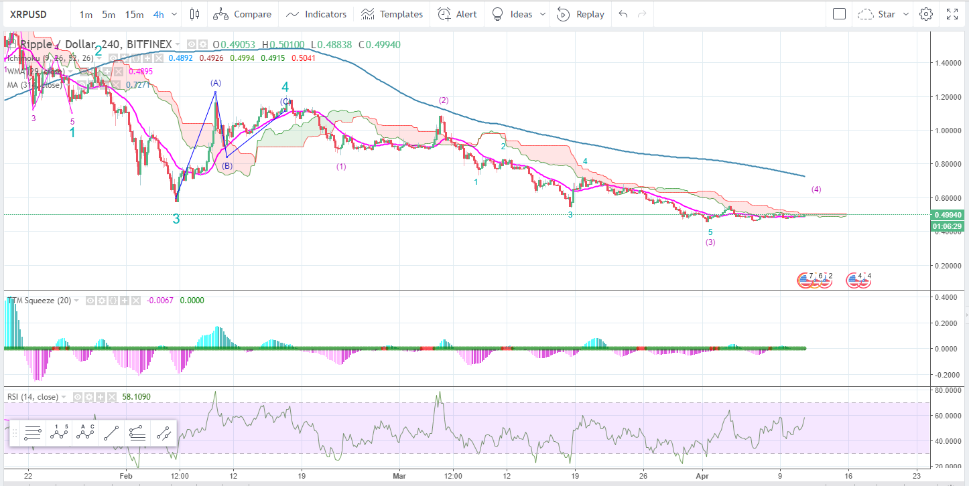969x486 pixels.
Task: Click the RSI value 58.1090
Action: coord(137,397)
